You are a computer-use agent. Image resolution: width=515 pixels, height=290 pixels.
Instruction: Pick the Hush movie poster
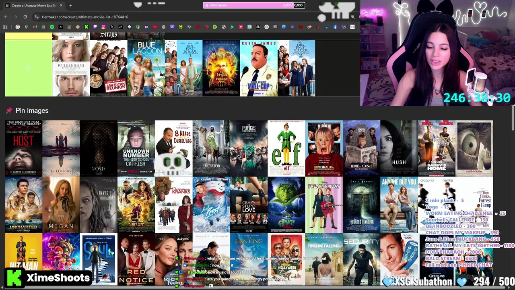click(399, 148)
